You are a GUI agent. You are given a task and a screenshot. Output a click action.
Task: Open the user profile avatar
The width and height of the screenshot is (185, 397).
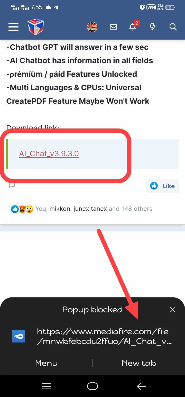(x=92, y=27)
